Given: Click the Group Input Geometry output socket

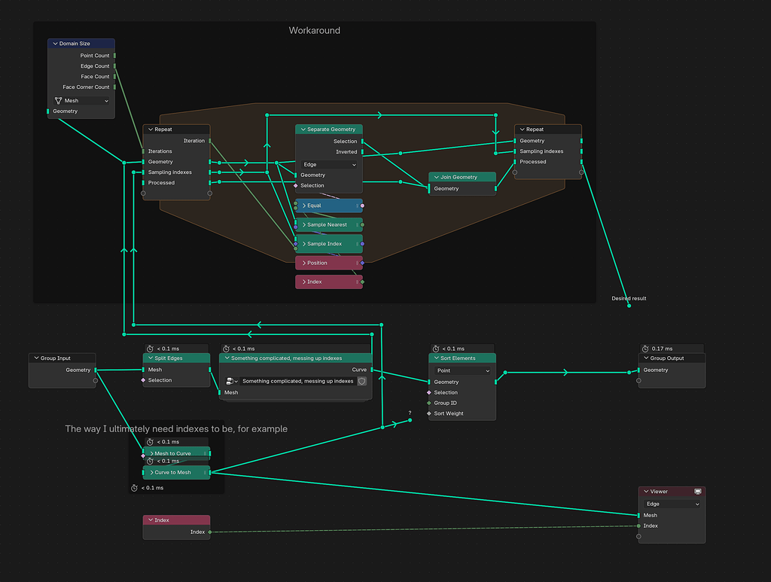Looking at the screenshot, I should pos(96,370).
